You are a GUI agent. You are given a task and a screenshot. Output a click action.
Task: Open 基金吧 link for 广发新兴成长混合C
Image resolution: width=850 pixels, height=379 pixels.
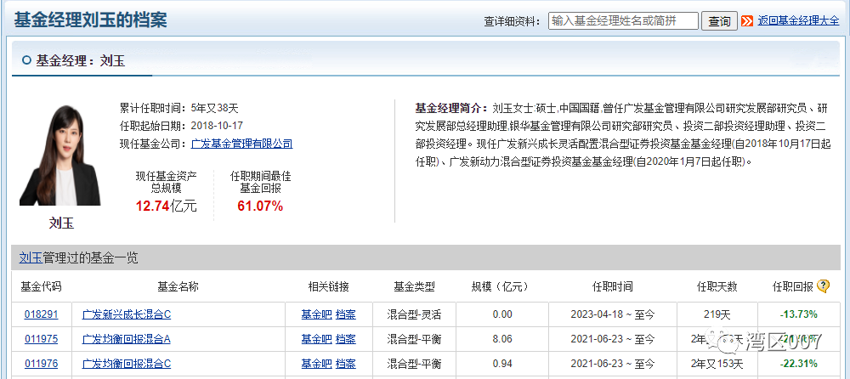click(316, 314)
